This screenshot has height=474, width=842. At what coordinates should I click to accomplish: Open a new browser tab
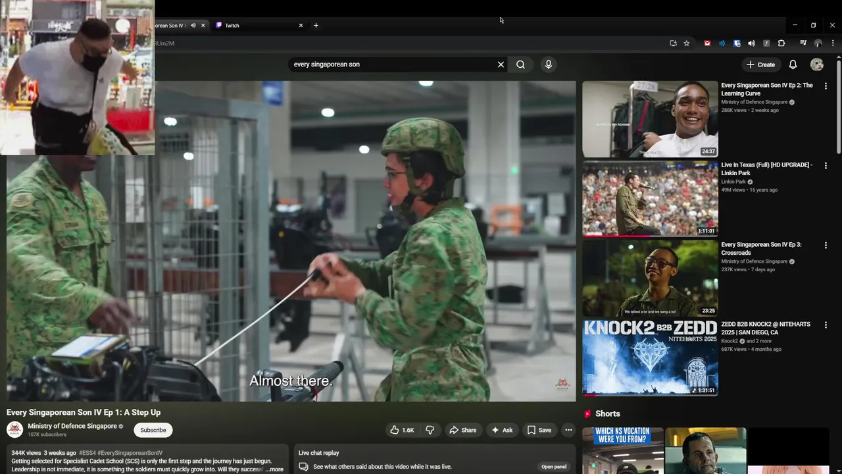(316, 26)
